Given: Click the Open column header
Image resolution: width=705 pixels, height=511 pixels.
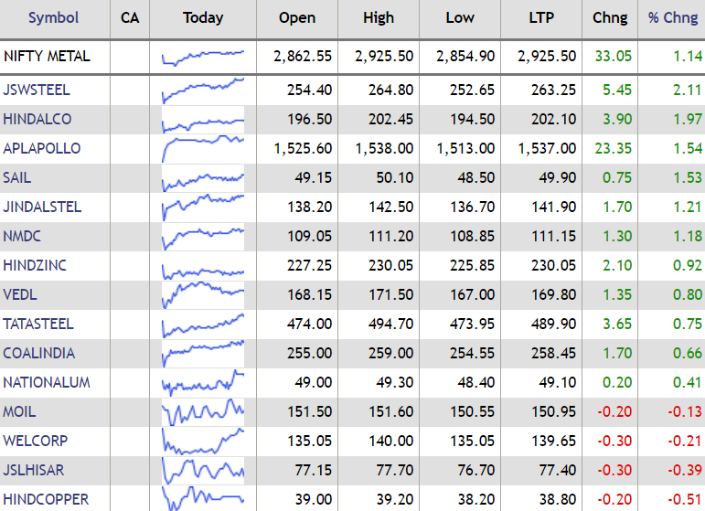Looking at the screenshot, I should pyautogui.click(x=297, y=18).
